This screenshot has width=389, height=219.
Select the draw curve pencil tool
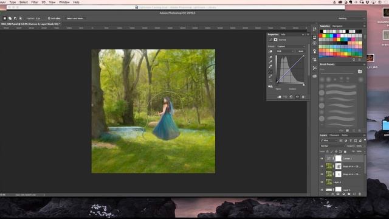[x=270, y=76]
